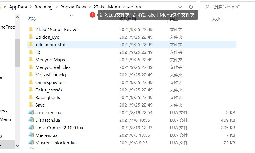Image resolution: width=255 pixels, height=153 pixels.
Task: Click the Dispatch.lua file icon
Action: click(31, 120)
